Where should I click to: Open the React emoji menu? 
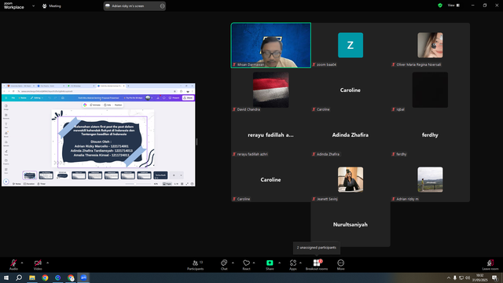point(246,265)
